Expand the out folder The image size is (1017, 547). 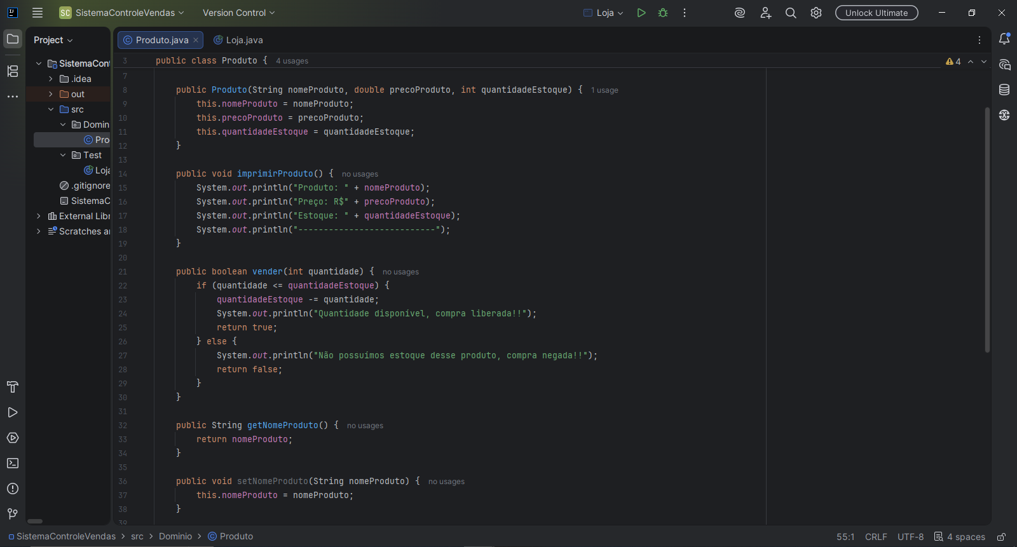(51, 94)
